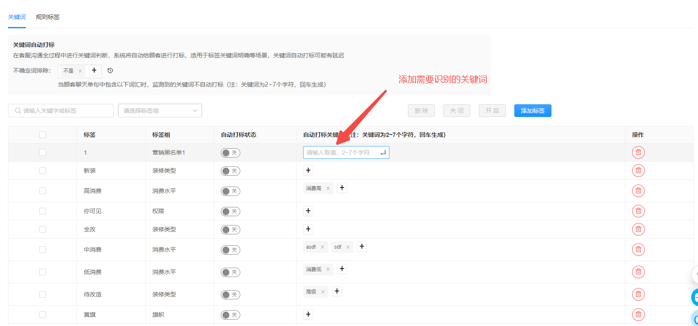Viewport: 698px width, 326px height.
Task: Add another keyword beside 消费高
Action: tap(342, 187)
